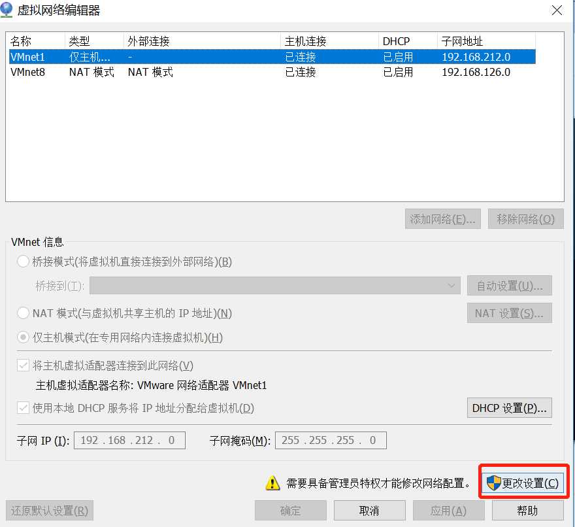Click the 名称 column header
This screenshot has height=527, width=575.
click(37, 41)
